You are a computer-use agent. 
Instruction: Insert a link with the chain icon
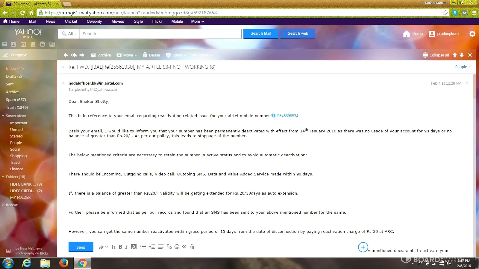click(169, 247)
